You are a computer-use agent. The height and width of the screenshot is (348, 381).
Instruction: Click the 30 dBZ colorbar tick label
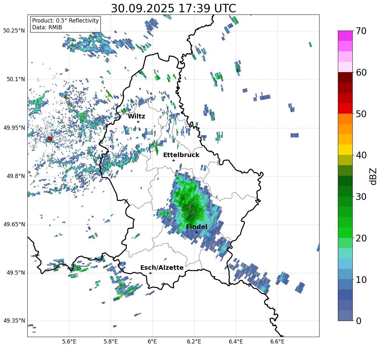tap(361, 197)
